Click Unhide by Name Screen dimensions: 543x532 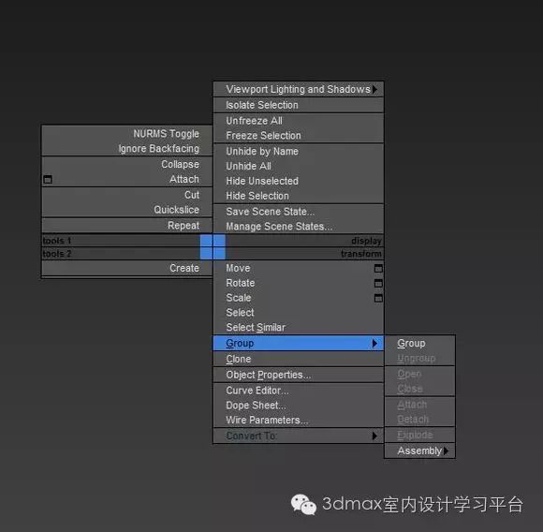pos(298,152)
